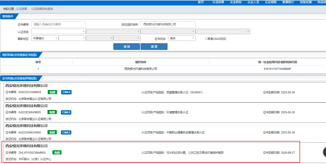Go to 数据统计 in top navigation
This screenshot has width=326, height=164.
click(288, 2)
